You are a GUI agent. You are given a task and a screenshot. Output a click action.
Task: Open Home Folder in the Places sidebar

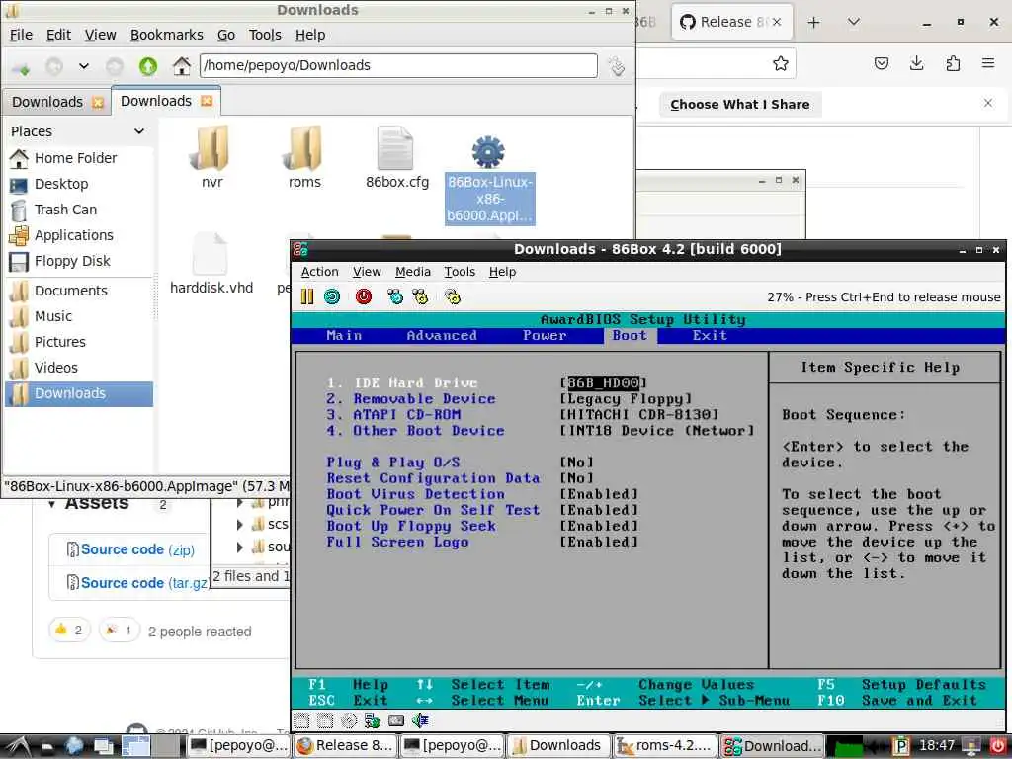click(x=79, y=158)
